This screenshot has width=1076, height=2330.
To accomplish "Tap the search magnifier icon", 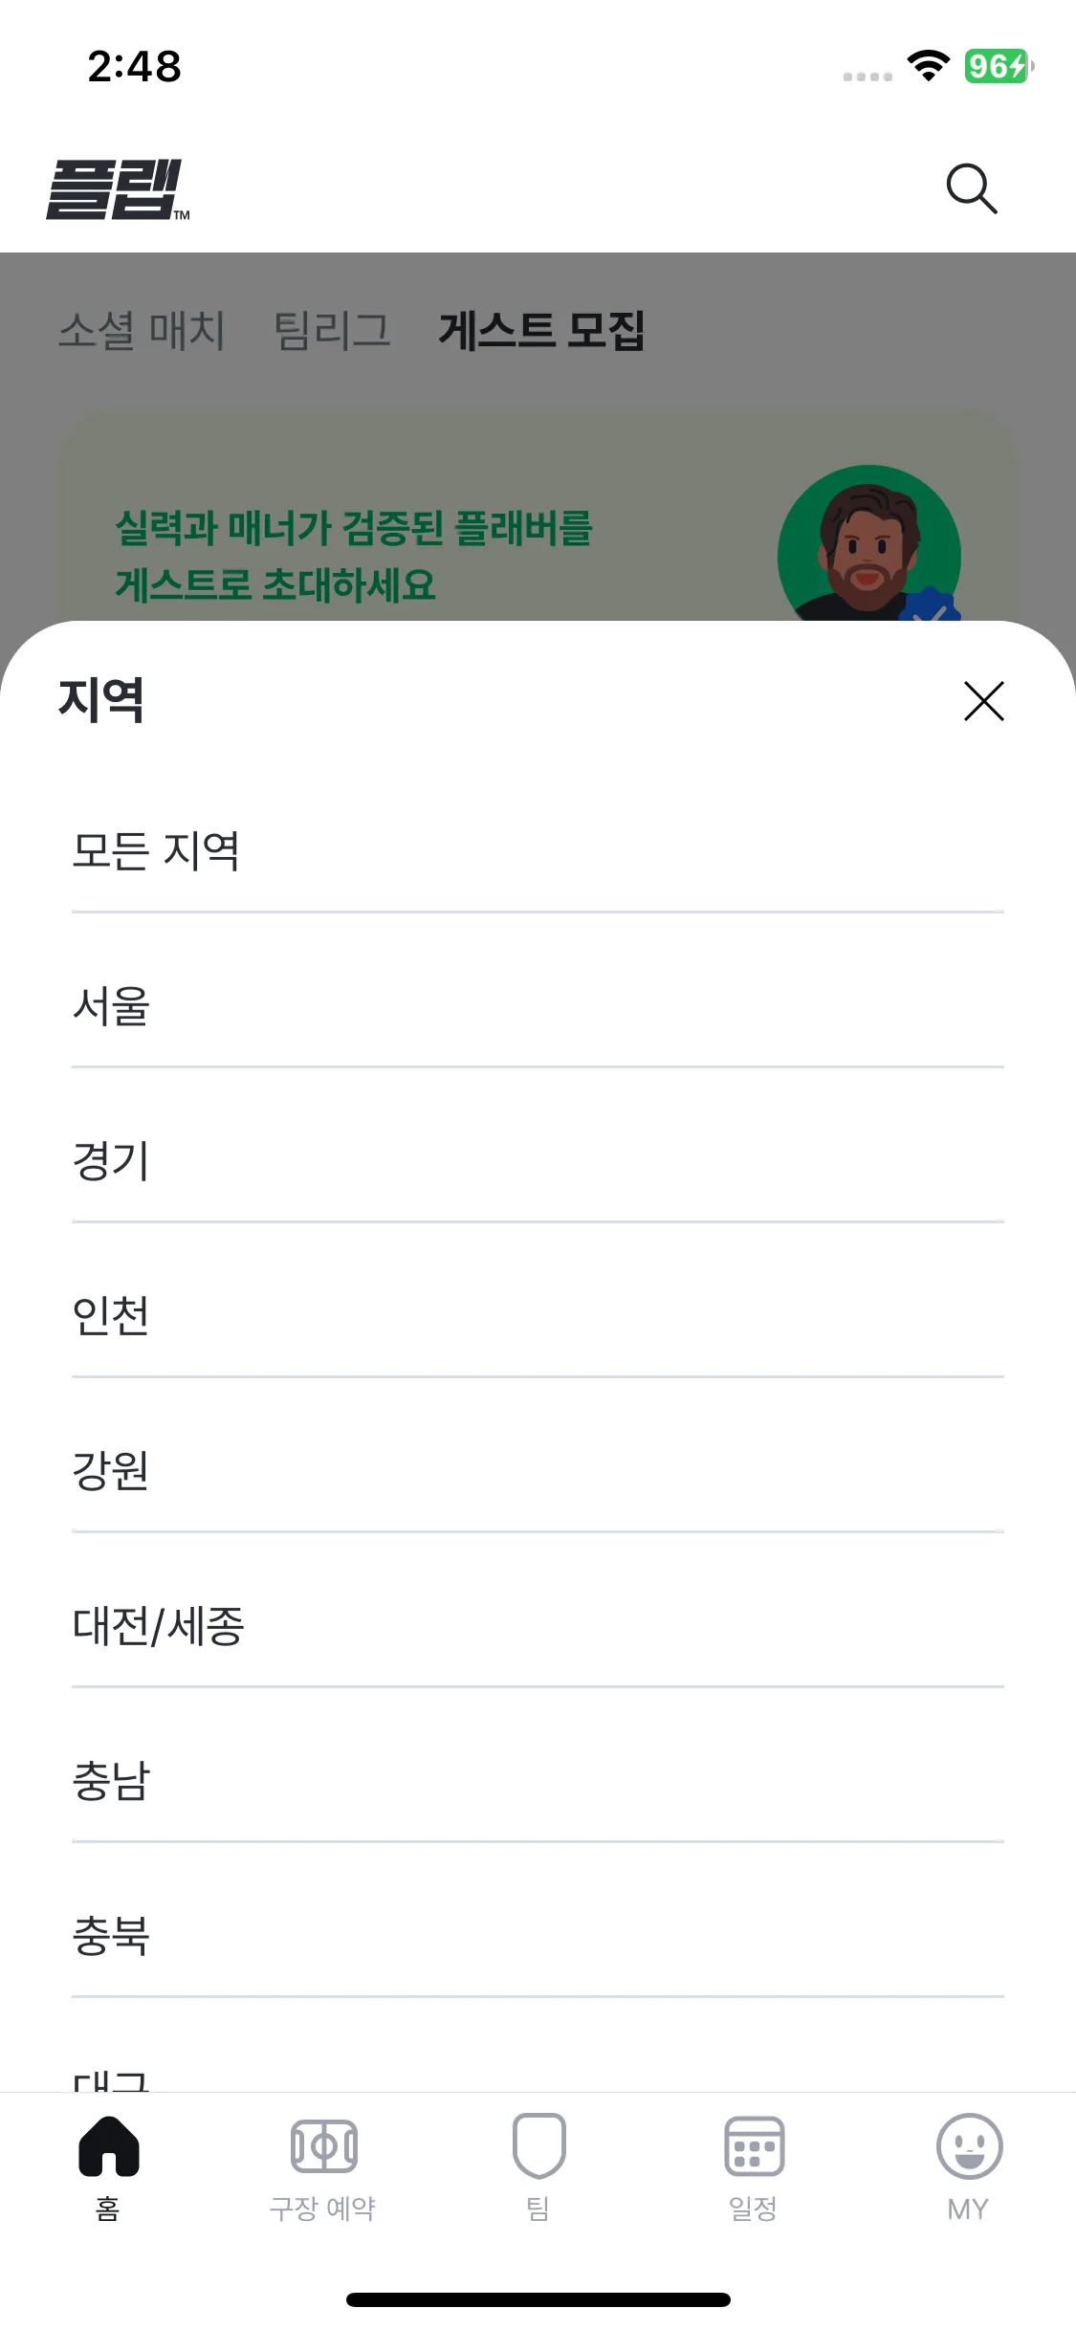I will click(x=972, y=188).
